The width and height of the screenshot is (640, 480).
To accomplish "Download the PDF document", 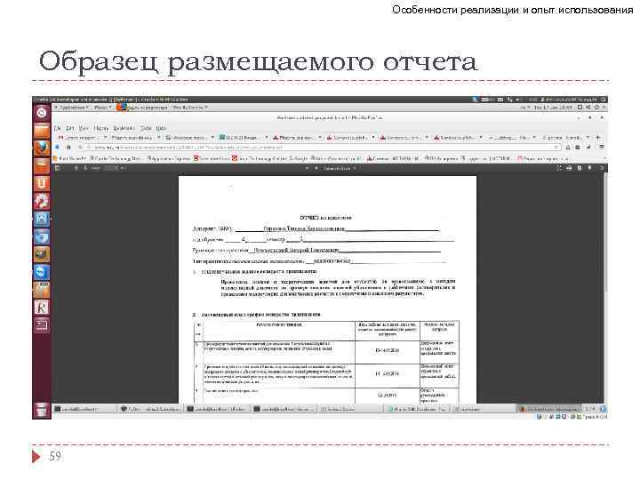I will tap(580, 168).
